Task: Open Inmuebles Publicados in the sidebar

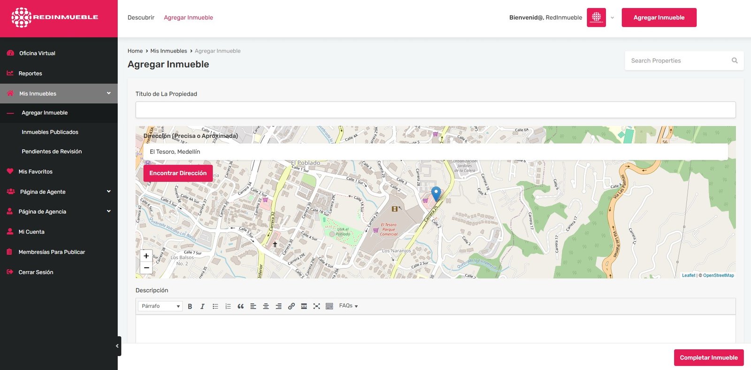Action: pyautogui.click(x=50, y=132)
